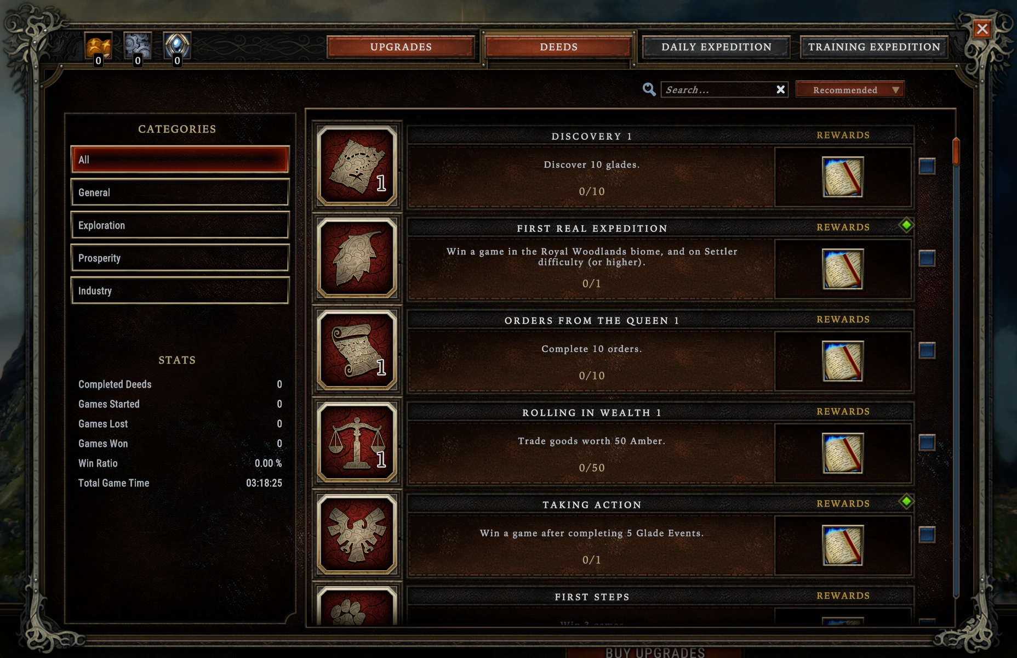Open the Daily Expedition tab
1017x658 pixels.
(716, 47)
